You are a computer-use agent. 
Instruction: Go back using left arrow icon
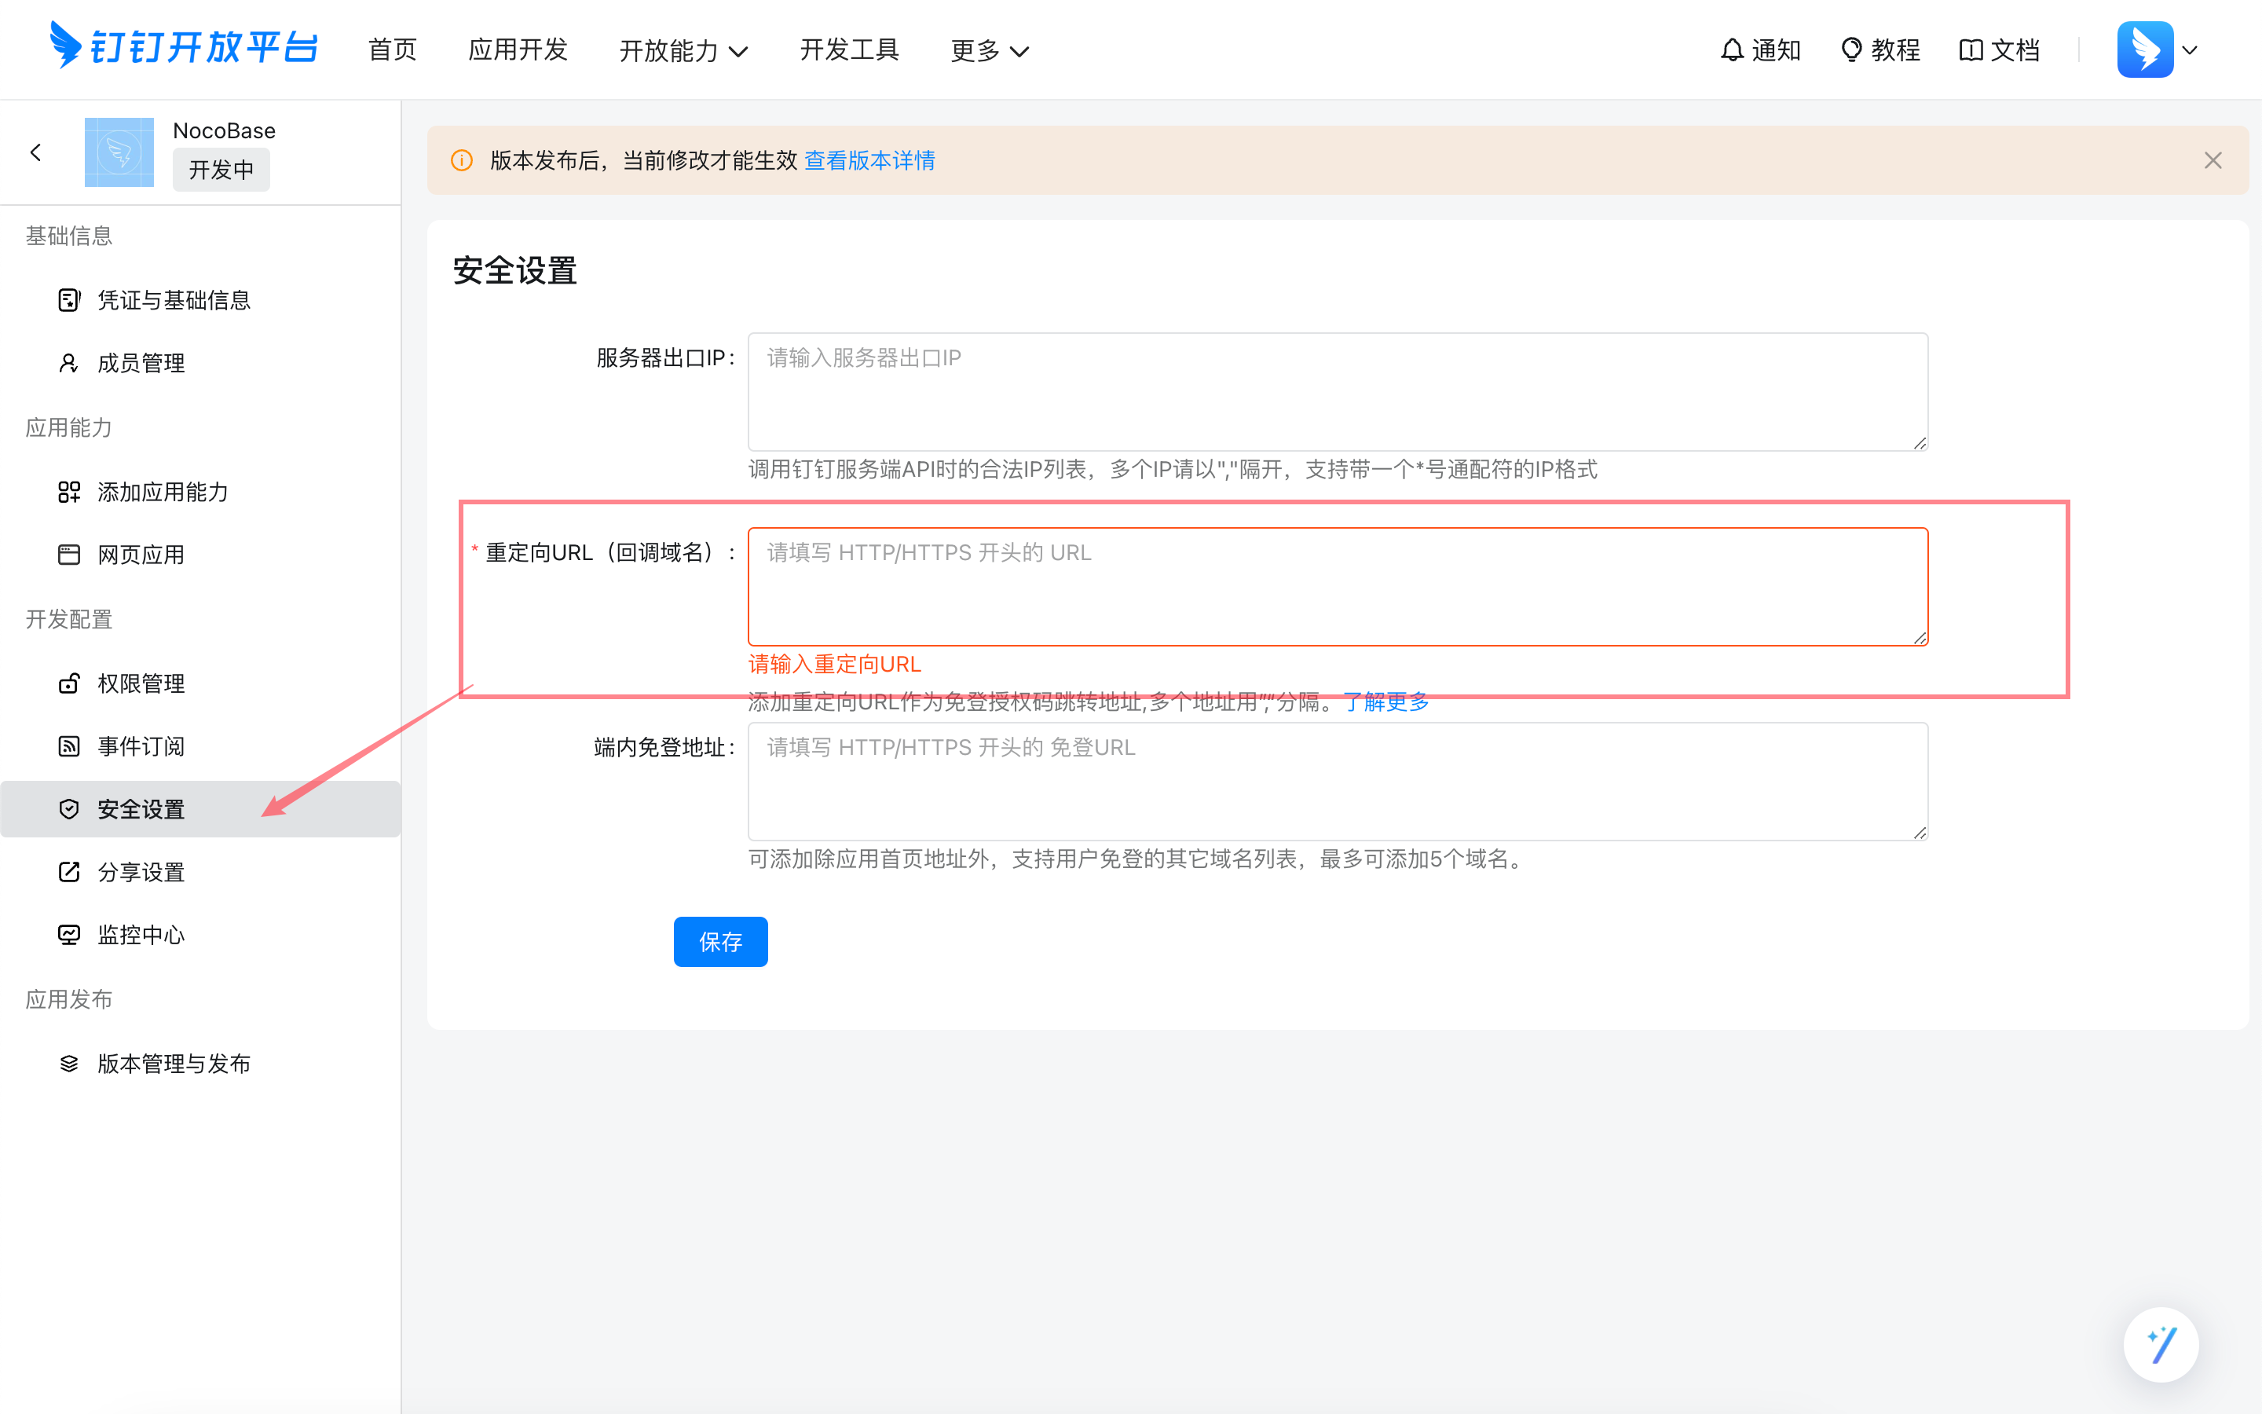[x=35, y=152]
